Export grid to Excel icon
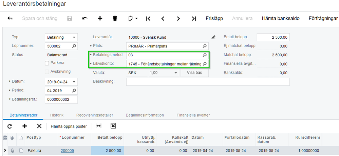339x156 pixels. click(113, 126)
